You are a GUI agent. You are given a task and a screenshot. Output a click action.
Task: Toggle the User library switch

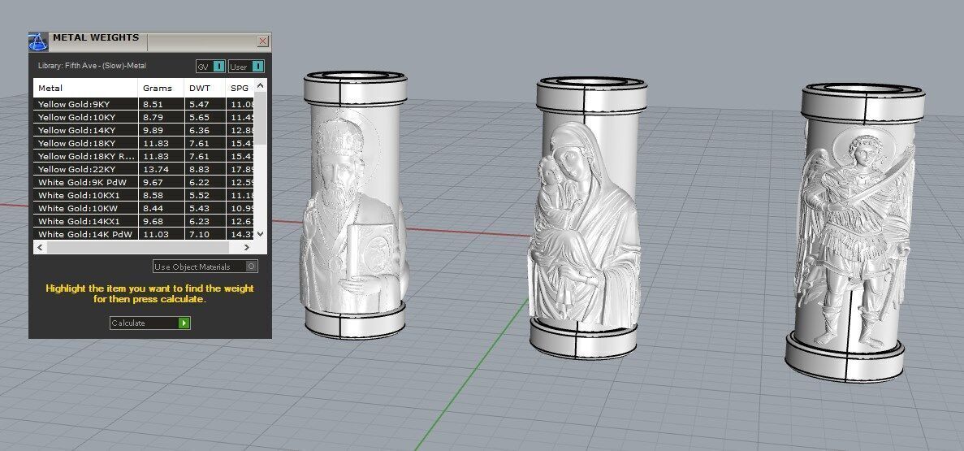(246, 67)
